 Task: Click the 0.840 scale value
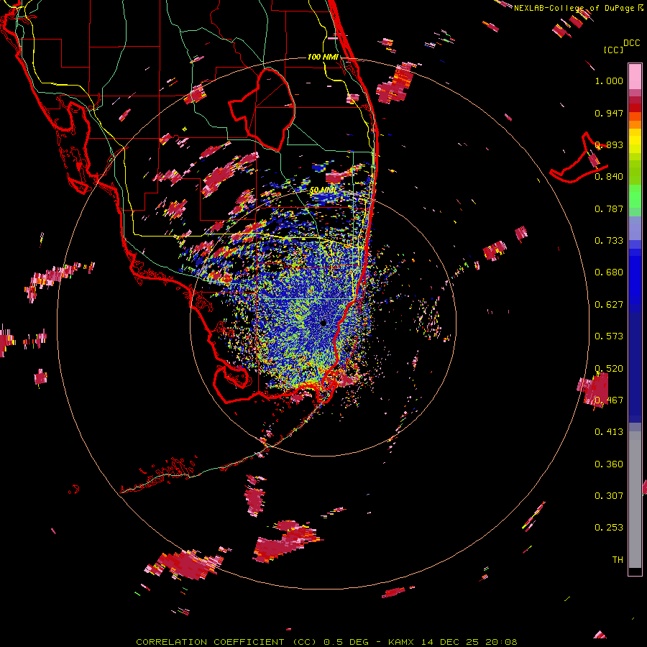609,177
